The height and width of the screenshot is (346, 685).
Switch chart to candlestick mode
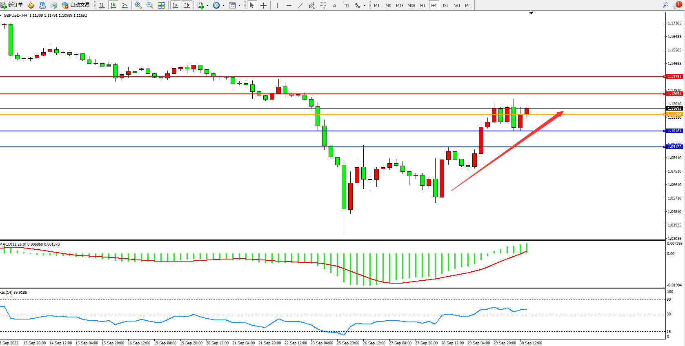pos(113,5)
